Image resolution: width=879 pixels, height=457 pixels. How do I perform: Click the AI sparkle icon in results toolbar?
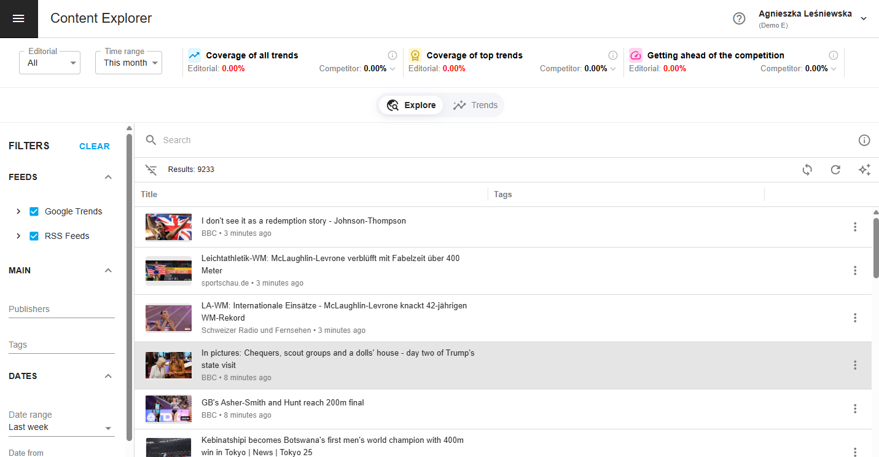864,170
